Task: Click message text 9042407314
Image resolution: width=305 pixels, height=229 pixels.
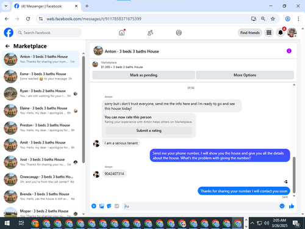Action: 114,173
